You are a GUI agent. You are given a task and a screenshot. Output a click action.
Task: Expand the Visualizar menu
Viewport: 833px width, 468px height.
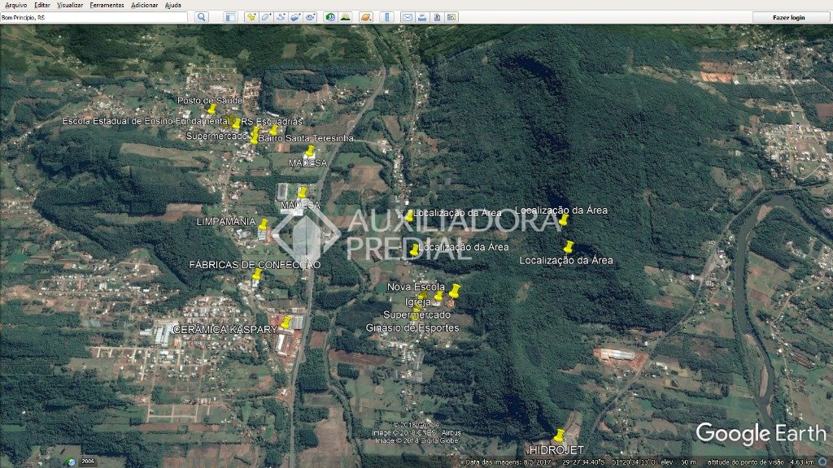coord(70,5)
